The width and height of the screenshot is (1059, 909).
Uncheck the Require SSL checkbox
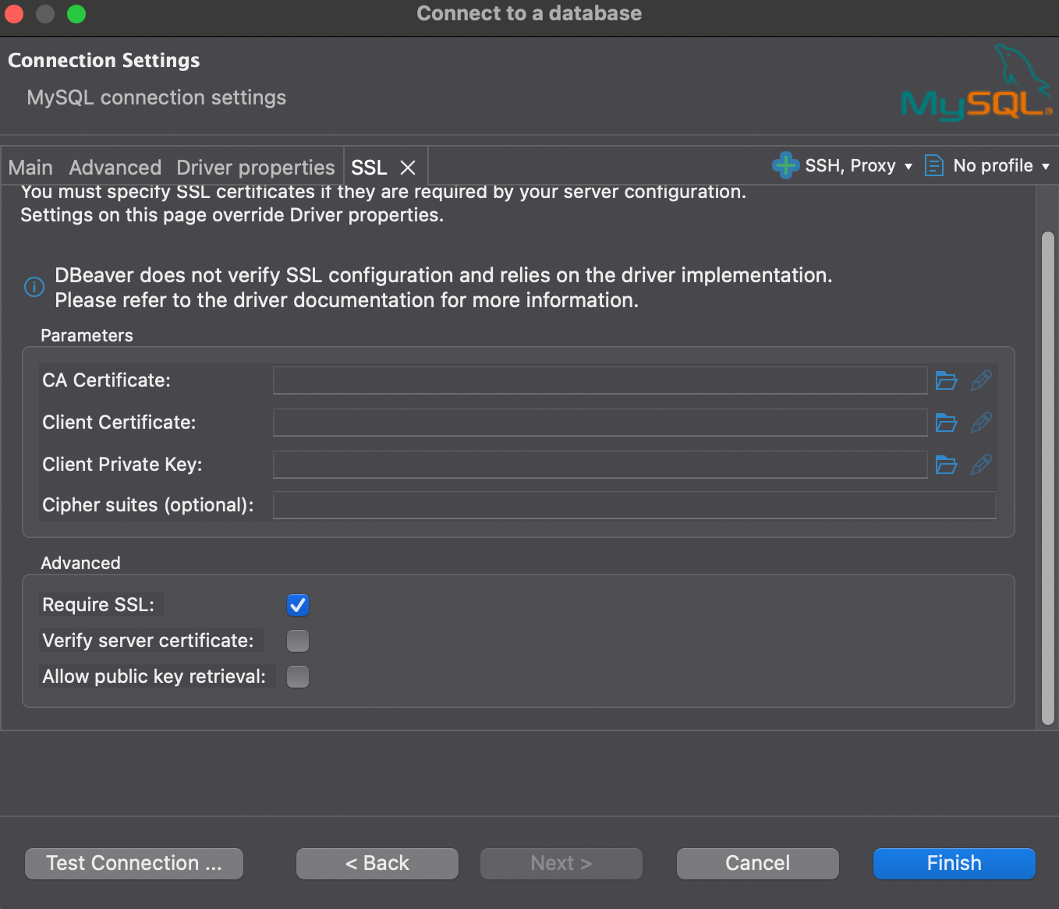[298, 605]
